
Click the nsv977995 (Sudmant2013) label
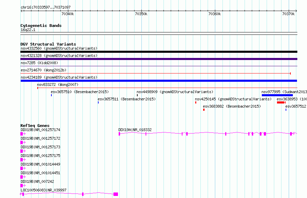[x=284, y=92]
